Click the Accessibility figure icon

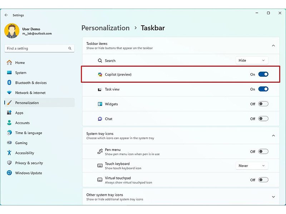[x=9, y=153]
